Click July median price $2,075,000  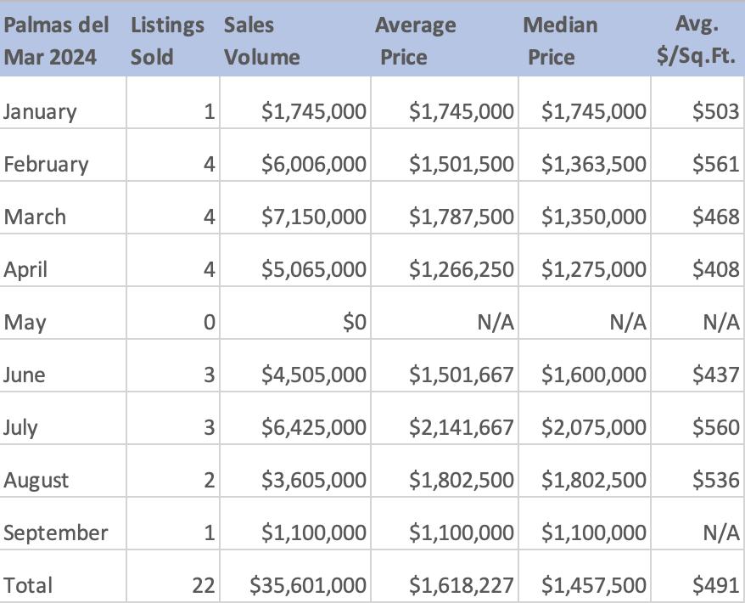point(593,428)
